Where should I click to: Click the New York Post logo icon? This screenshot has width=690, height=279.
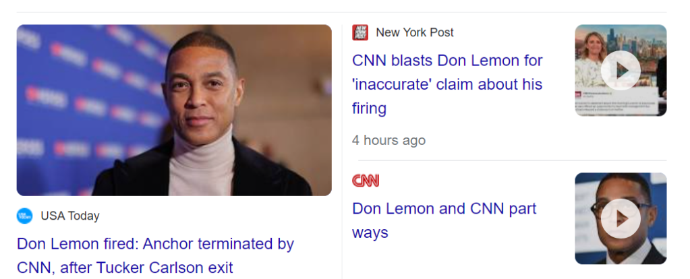coord(360,32)
